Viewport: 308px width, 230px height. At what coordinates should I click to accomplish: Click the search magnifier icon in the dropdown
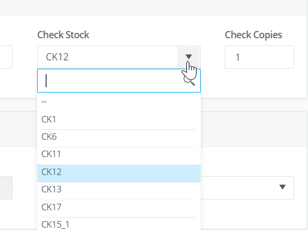pos(189,81)
